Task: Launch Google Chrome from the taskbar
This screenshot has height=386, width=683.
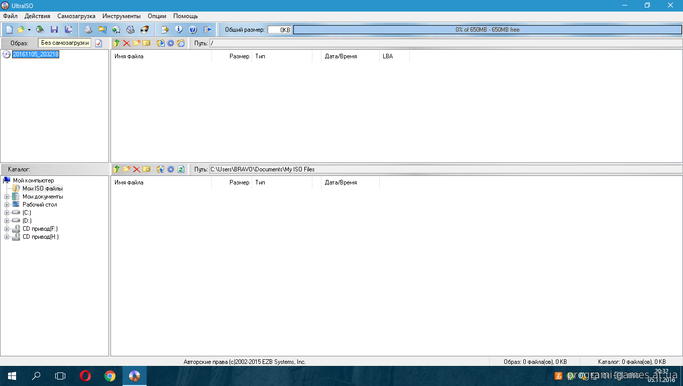Action: [x=110, y=376]
